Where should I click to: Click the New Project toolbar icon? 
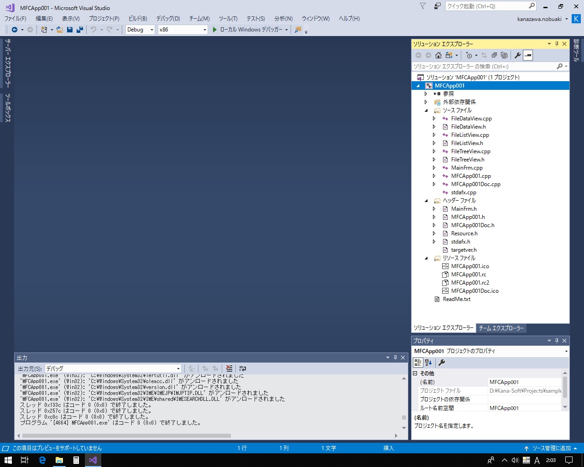pos(44,30)
